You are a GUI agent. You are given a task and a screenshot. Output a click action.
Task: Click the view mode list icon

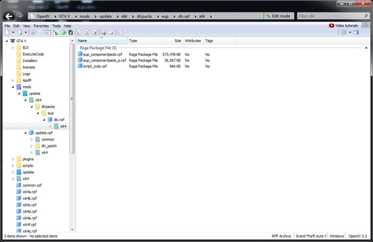pyautogui.click(x=344, y=32)
